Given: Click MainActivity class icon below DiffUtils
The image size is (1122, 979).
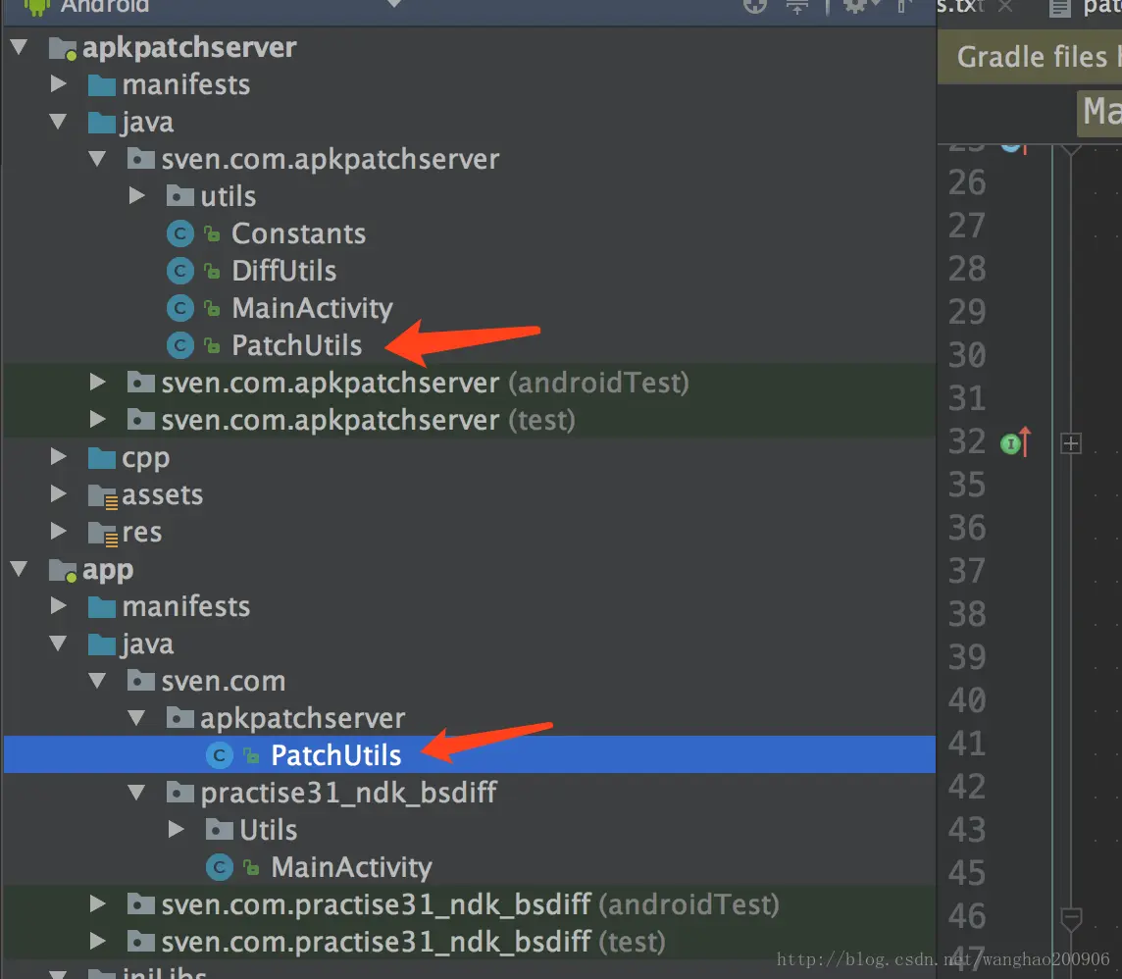Looking at the screenshot, I should coord(180,308).
